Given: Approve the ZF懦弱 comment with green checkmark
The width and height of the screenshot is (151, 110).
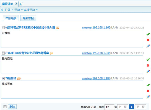Looking at the screenshot, I should (148, 34).
